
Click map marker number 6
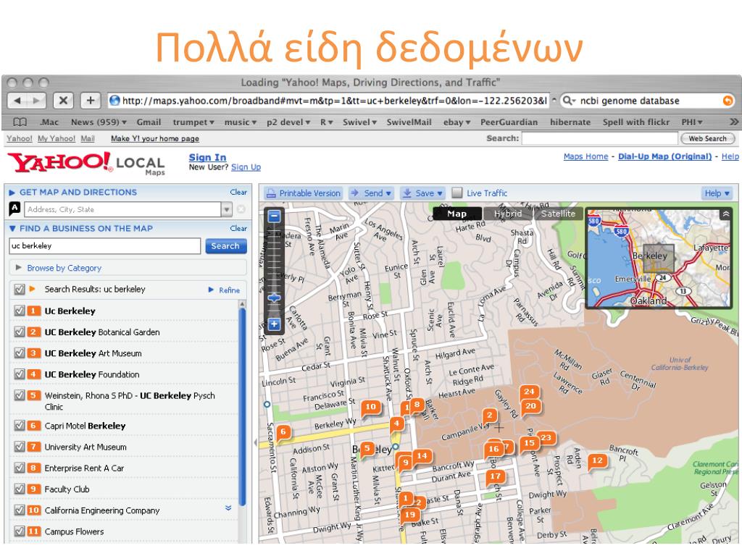[283, 431]
